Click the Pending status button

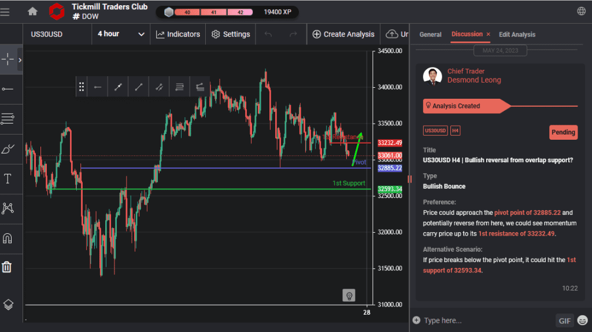563,132
